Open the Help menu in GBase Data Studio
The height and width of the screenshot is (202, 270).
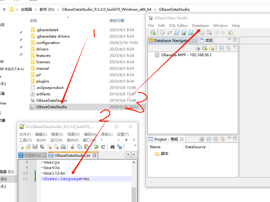(236, 26)
